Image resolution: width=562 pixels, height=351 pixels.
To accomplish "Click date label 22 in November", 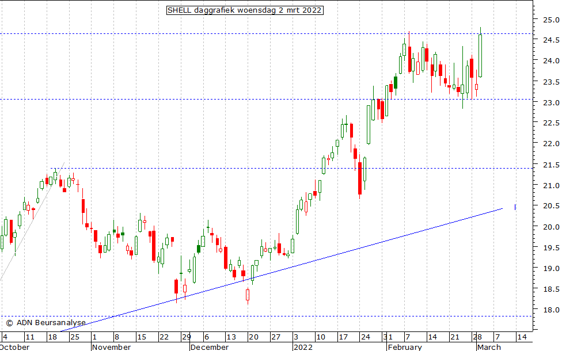I will (164, 337).
